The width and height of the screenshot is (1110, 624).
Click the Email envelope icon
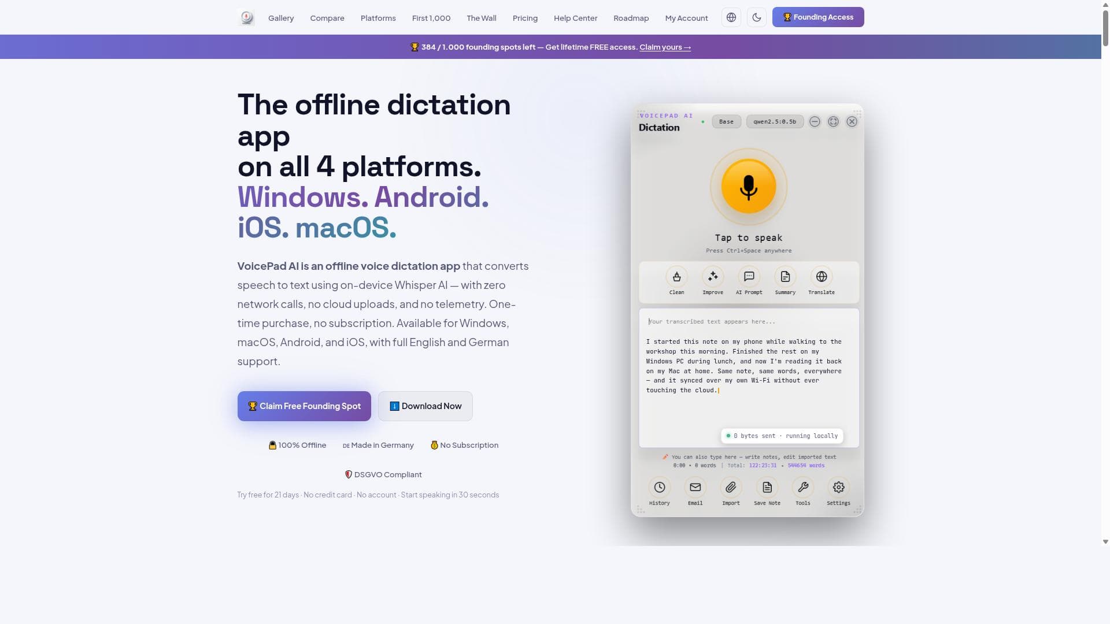click(695, 488)
